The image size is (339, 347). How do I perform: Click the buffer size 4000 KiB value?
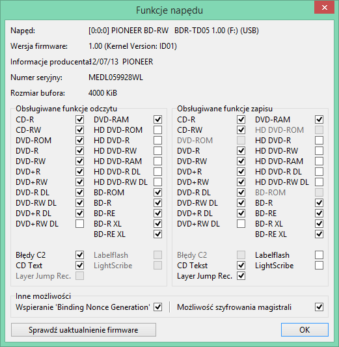tap(103, 93)
